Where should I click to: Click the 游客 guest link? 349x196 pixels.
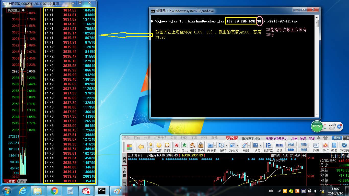[x=312, y=138]
